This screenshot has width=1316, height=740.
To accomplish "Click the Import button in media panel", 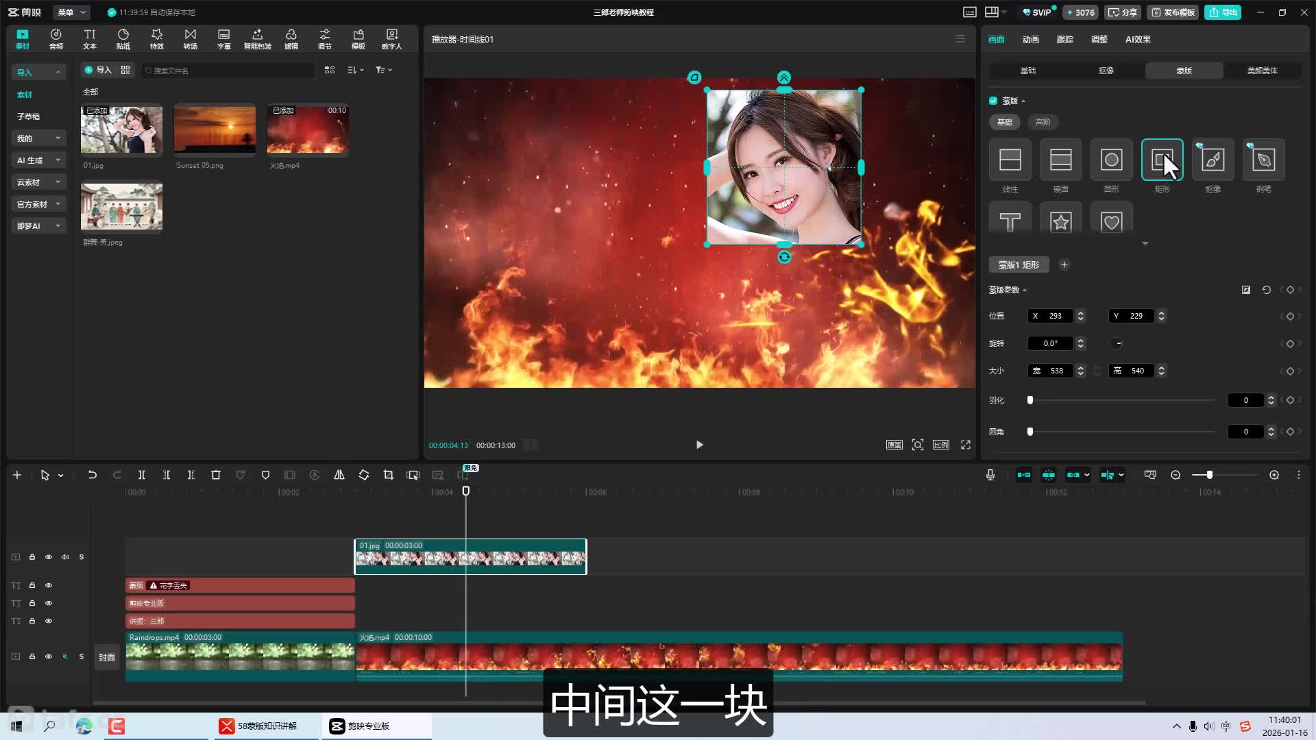I will tap(98, 70).
